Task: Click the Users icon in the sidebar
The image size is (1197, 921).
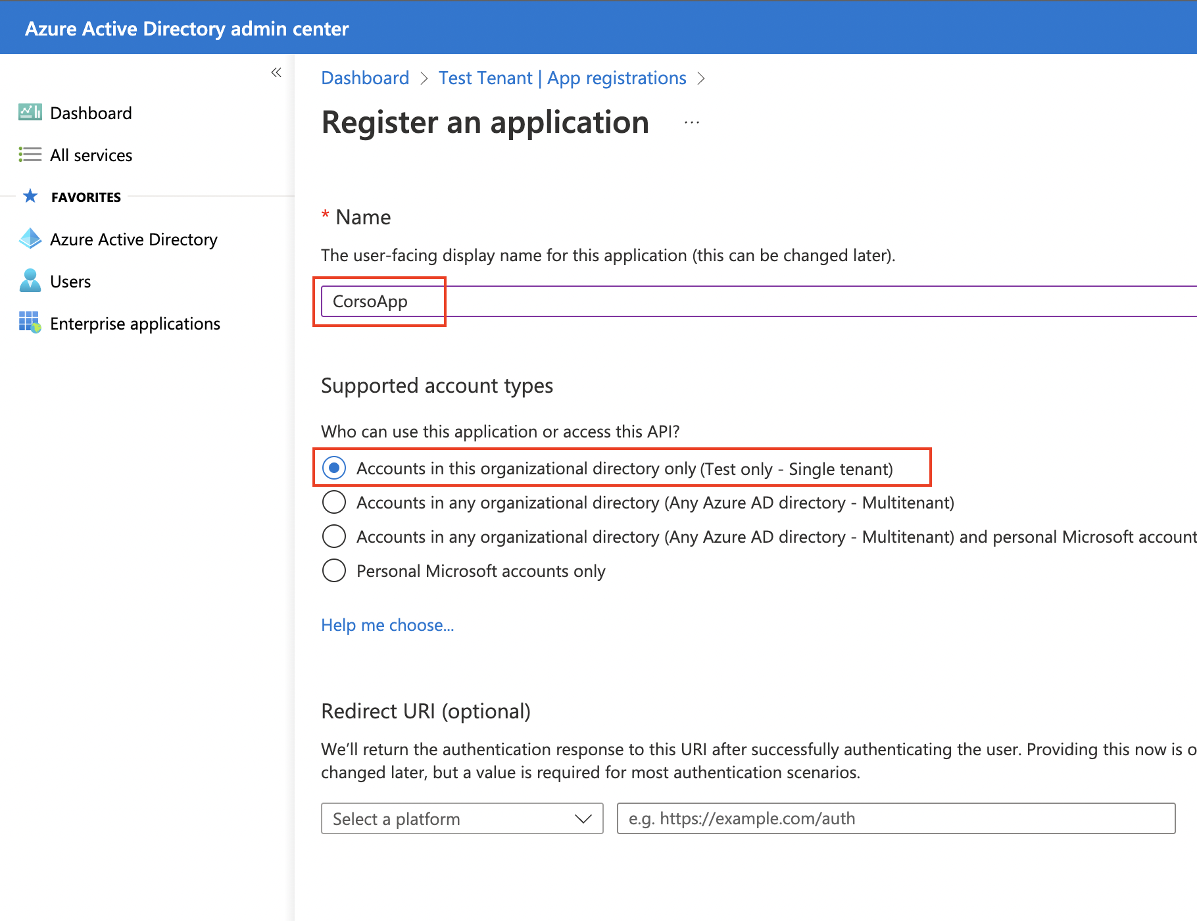Action: click(30, 281)
